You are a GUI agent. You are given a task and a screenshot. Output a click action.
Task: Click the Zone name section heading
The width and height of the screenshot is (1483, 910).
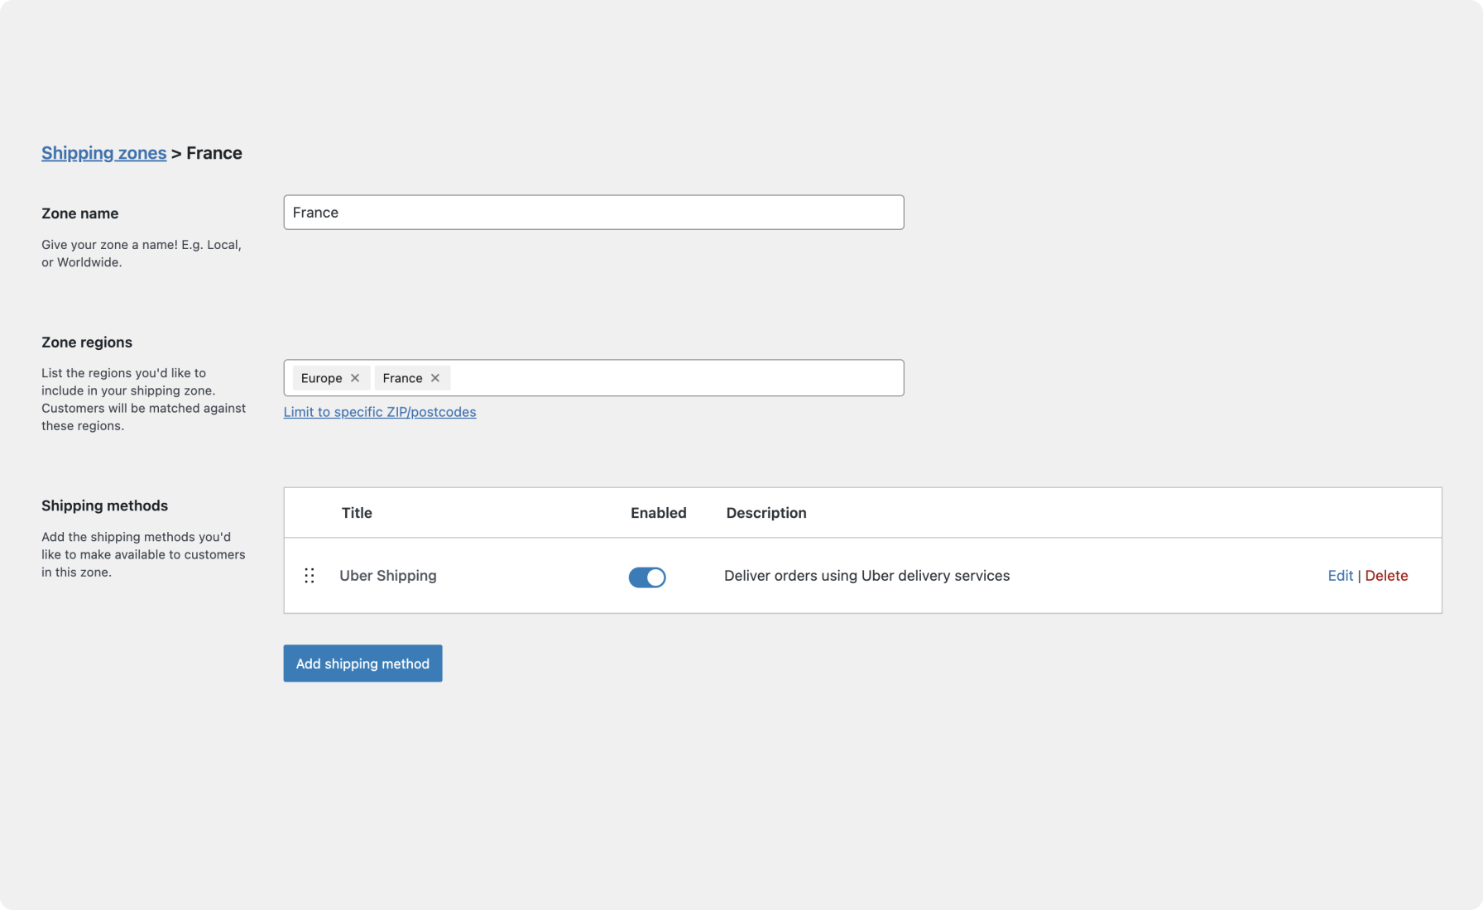pos(79,213)
